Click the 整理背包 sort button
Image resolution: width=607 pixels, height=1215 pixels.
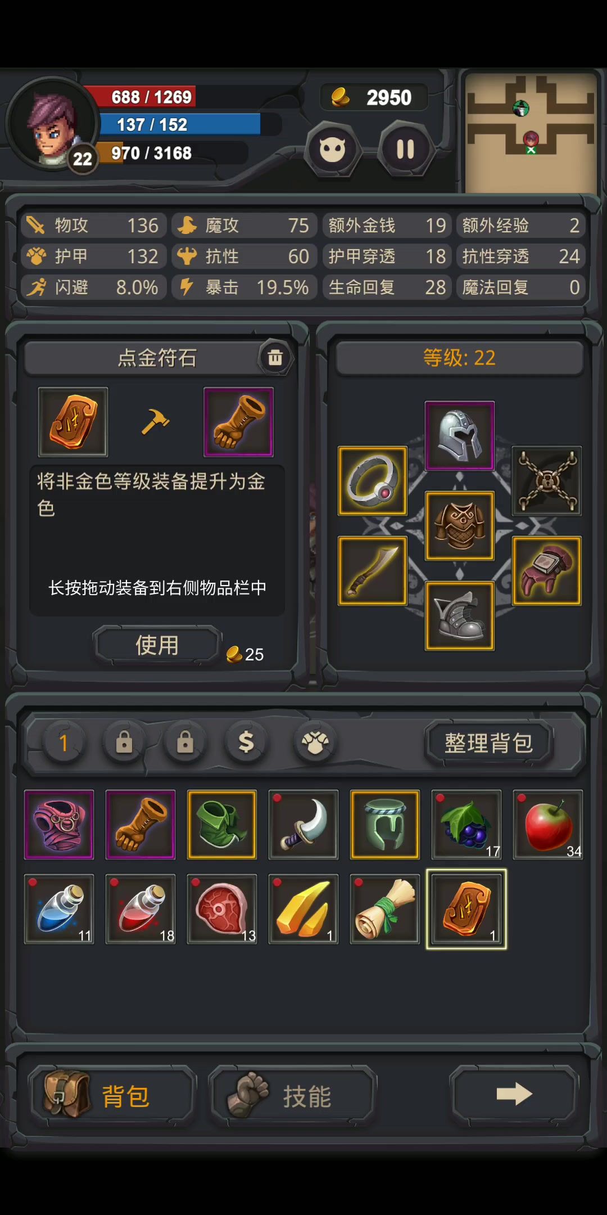[x=489, y=743]
